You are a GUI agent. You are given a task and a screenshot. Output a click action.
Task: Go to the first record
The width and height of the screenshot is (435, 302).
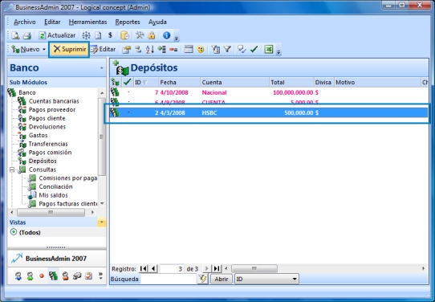pyautogui.click(x=143, y=269)
